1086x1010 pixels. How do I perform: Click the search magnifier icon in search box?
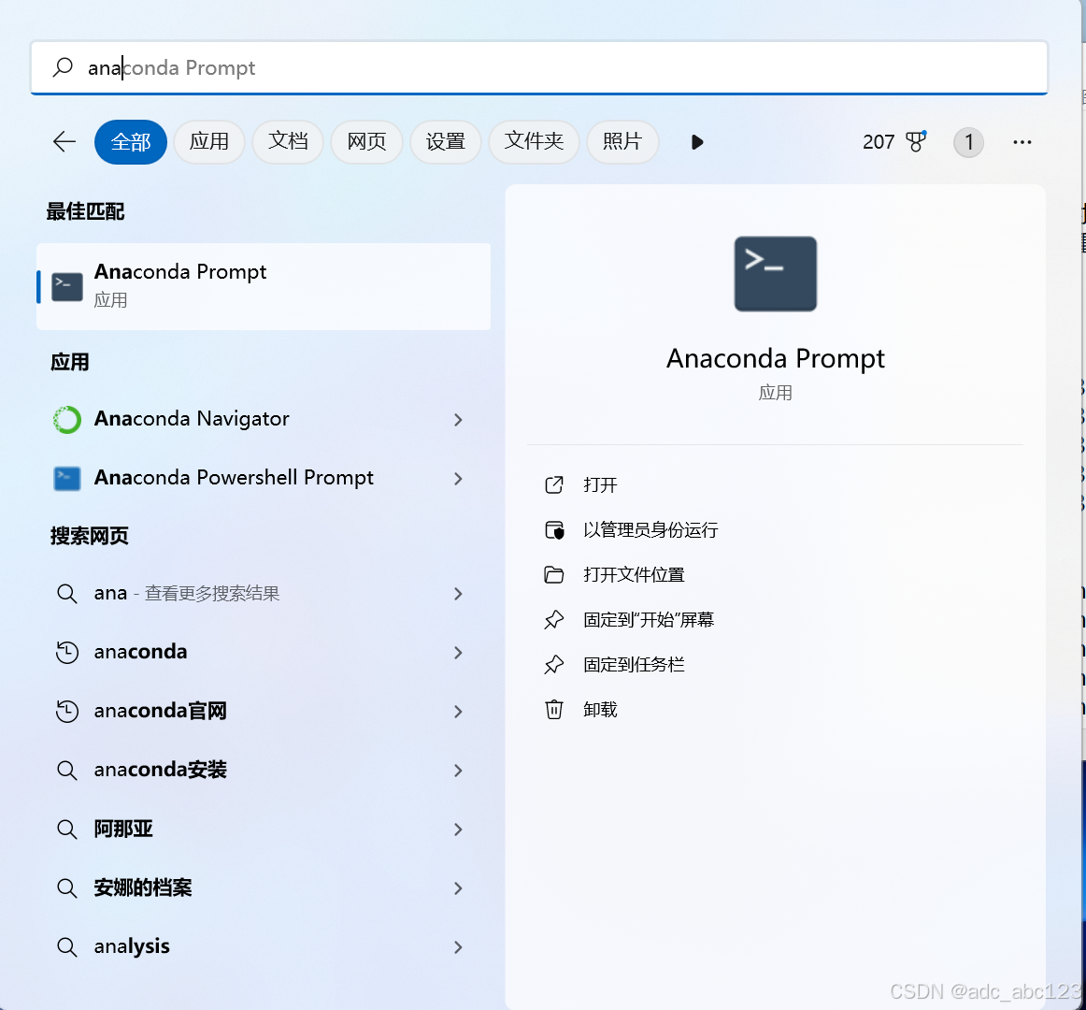point(63,67)
